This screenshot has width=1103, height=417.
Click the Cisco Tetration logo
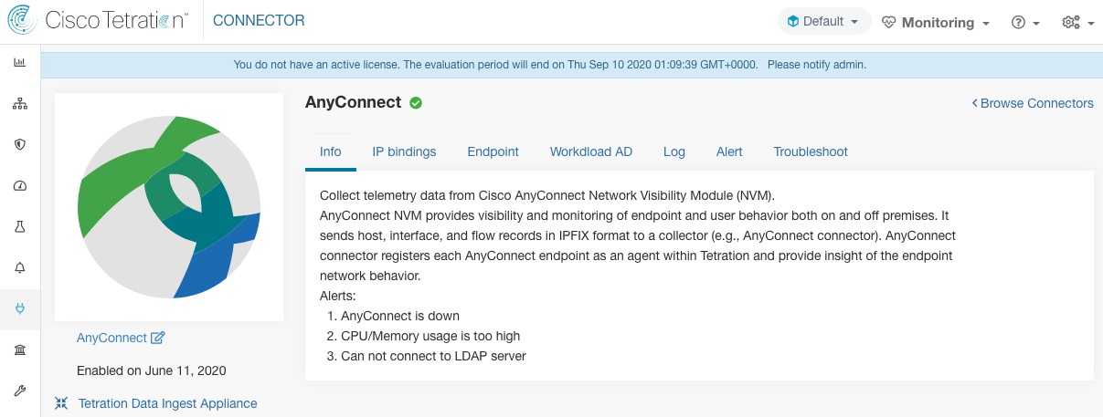pos(98,21)
